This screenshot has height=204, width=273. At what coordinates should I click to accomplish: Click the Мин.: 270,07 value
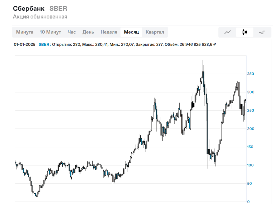coord(122,44)
